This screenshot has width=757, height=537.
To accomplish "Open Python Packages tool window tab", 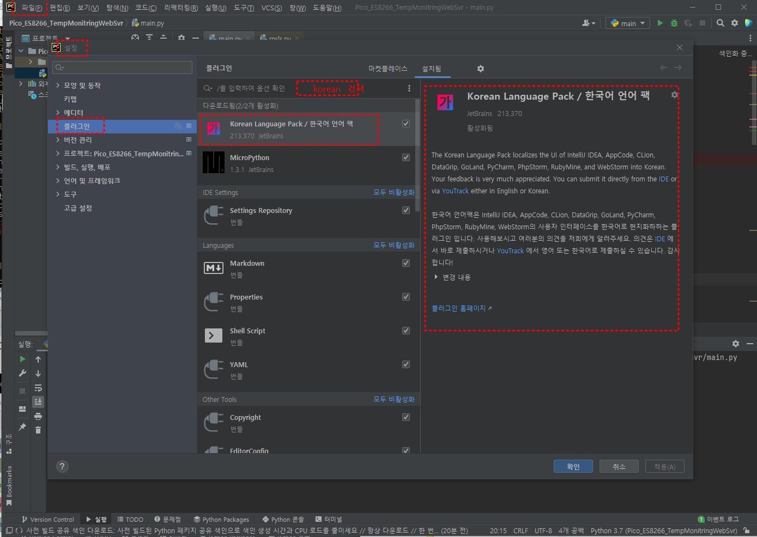I will point(221,520).
